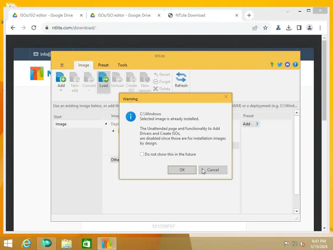
Task: Collapse the Depl... tree node triangle
Action: click(x=106, y=124)
